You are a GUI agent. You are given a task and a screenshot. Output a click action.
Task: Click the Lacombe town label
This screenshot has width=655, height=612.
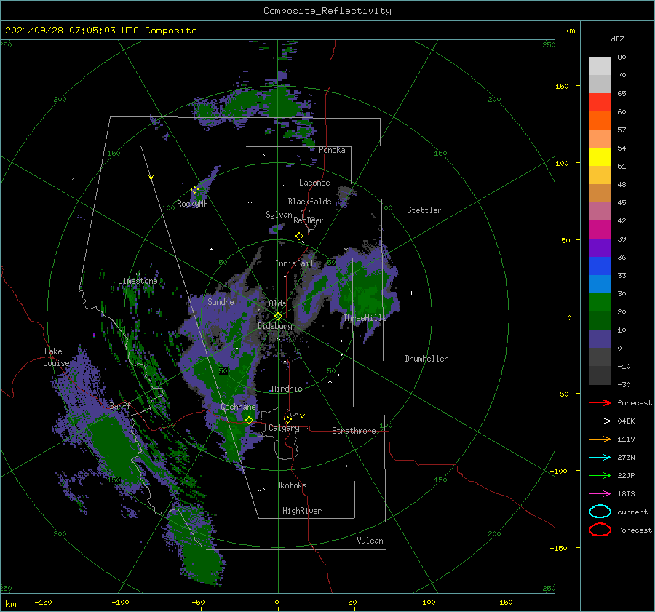[314, 183]
